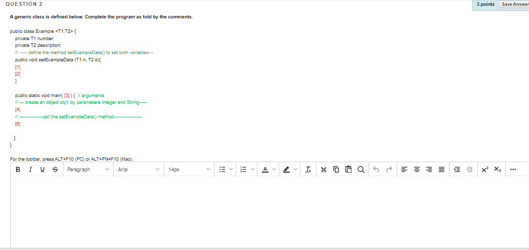This screenshot has height=250, width=529.
Task: Click the Save Answer button
Action: coord(514,4)
